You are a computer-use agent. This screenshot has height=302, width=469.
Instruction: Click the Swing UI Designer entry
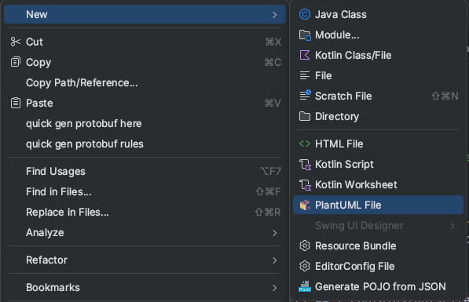coord(378,226)
